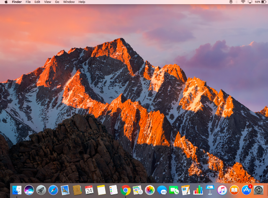Click the Wi-Fi status icon
The width and height of the screenshot is (268, 198).
tap(243, 2)
